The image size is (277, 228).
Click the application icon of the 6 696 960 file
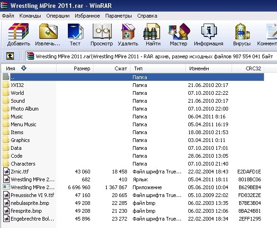coord(6,187)
